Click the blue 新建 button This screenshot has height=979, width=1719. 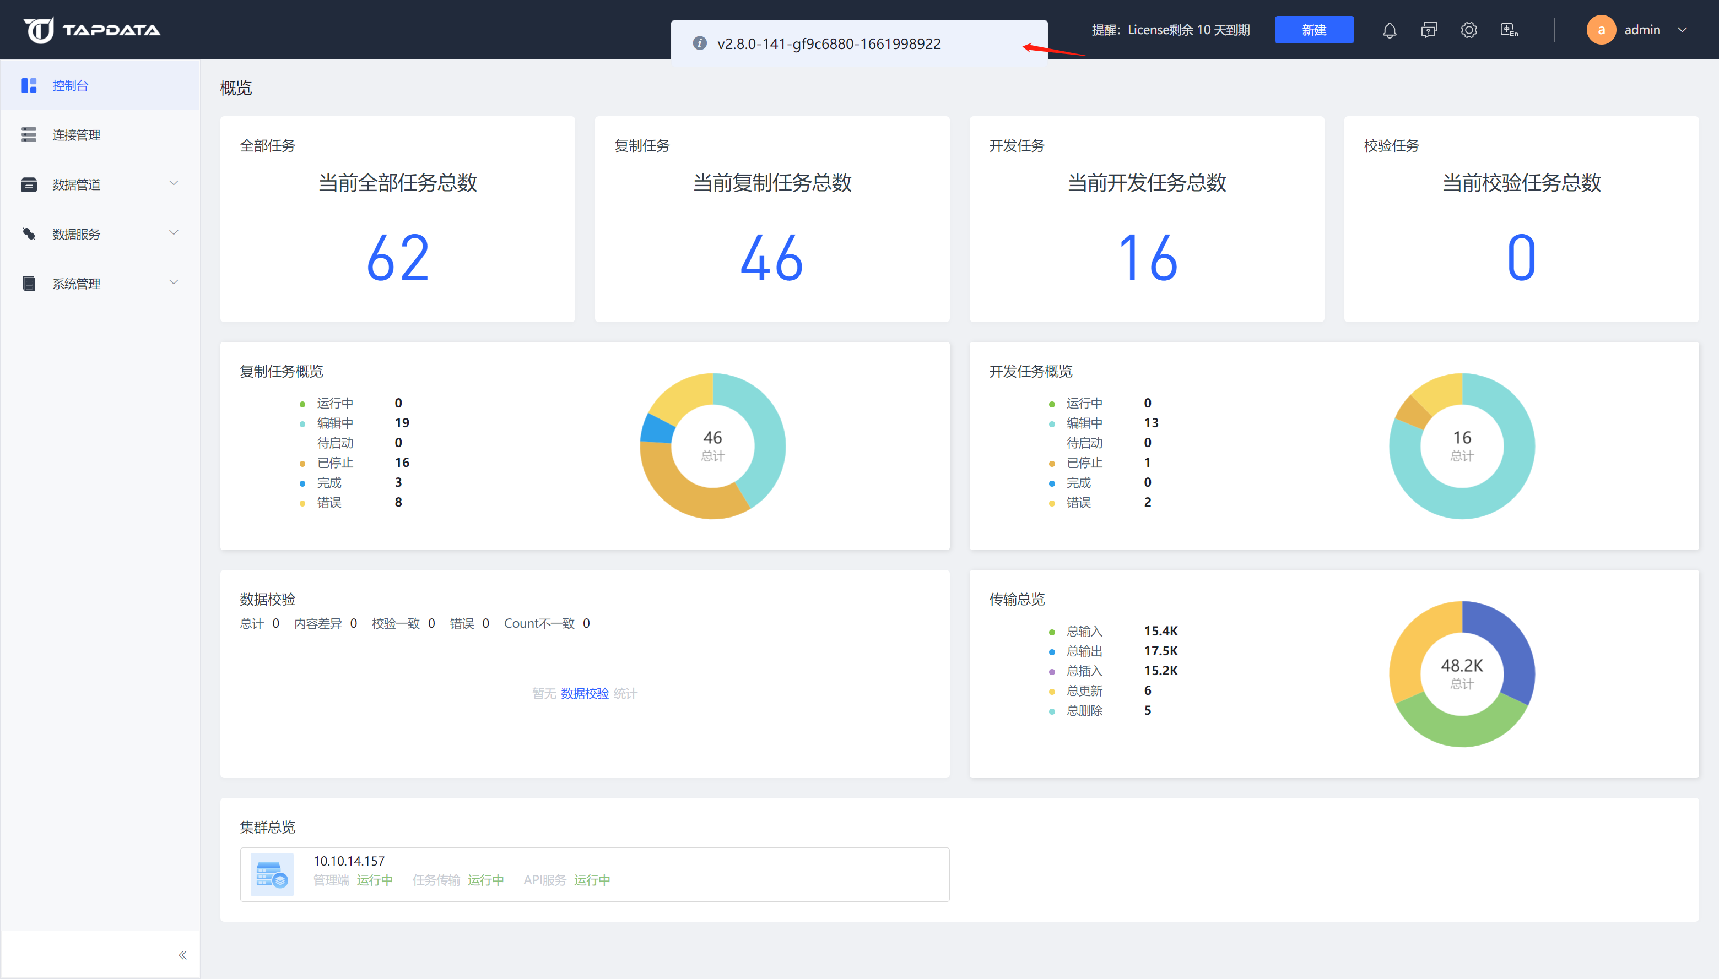(1313, 30)
